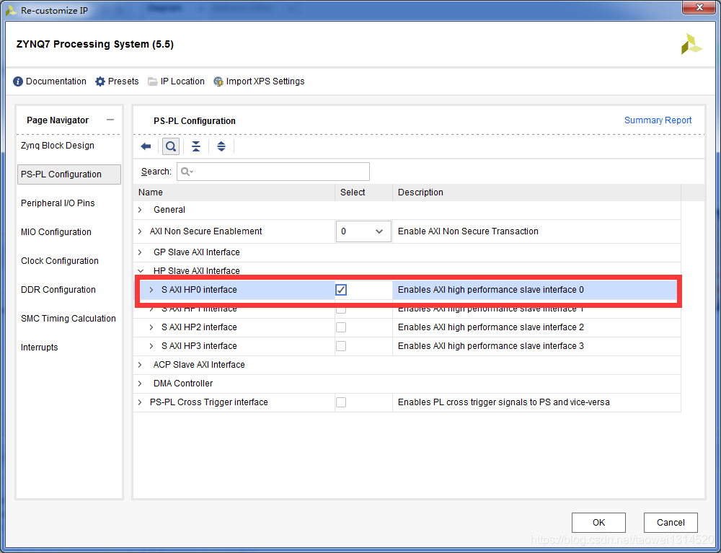The width and height of the screenshot is (721, 553).
Task: Expand S AXI HP0 interface row
Action: 151,290
